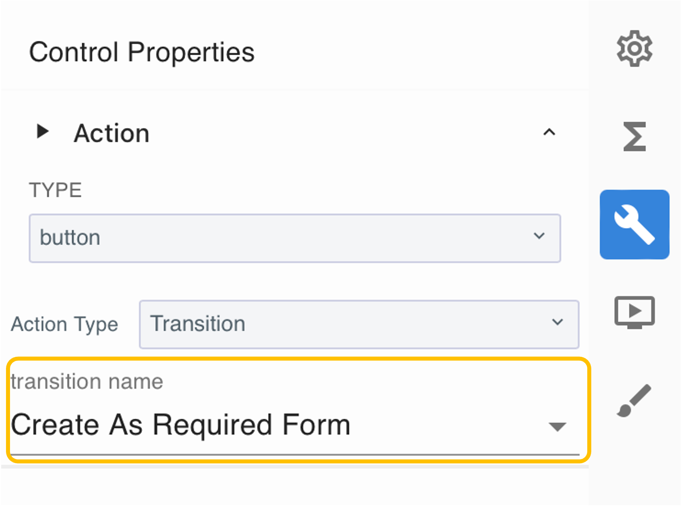Select the wrench properties tab icon
This screenshot has width=681, height=506.
pos(635,224)
